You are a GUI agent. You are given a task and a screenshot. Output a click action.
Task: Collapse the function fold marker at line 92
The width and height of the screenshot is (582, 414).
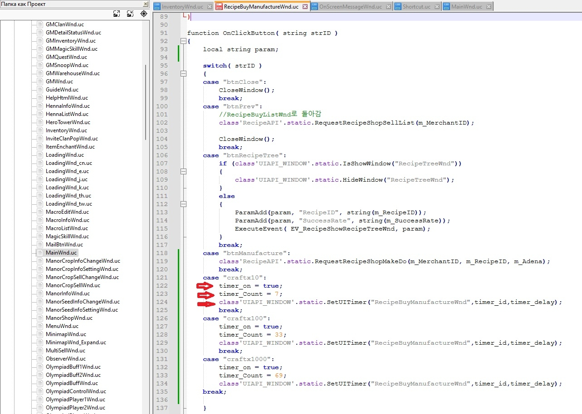point(183,41)
